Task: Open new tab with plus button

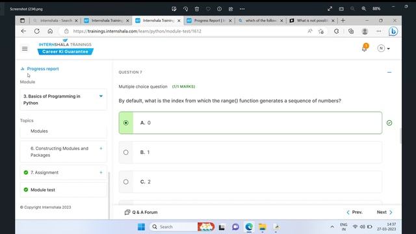Action: point(343,20)
